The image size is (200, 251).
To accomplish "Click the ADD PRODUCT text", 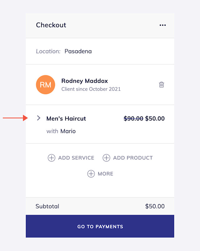I will (x=133, y=158).
